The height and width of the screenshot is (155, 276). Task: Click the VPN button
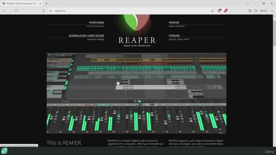264,11
